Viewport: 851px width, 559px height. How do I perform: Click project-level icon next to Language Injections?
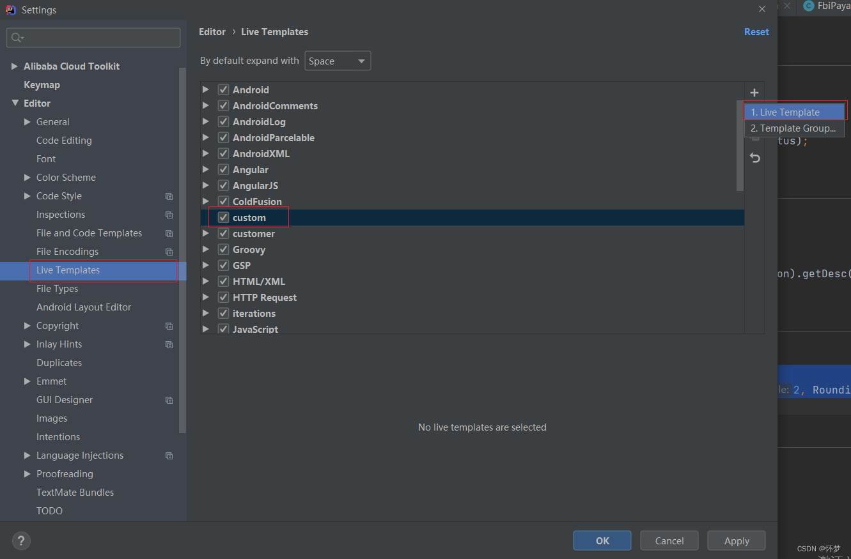click(169, 456)
